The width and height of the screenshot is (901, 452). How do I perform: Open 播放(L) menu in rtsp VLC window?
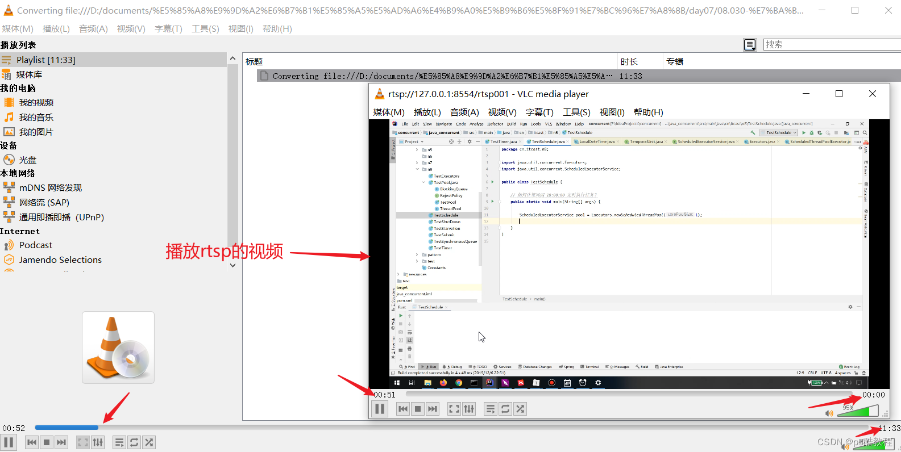427,112
